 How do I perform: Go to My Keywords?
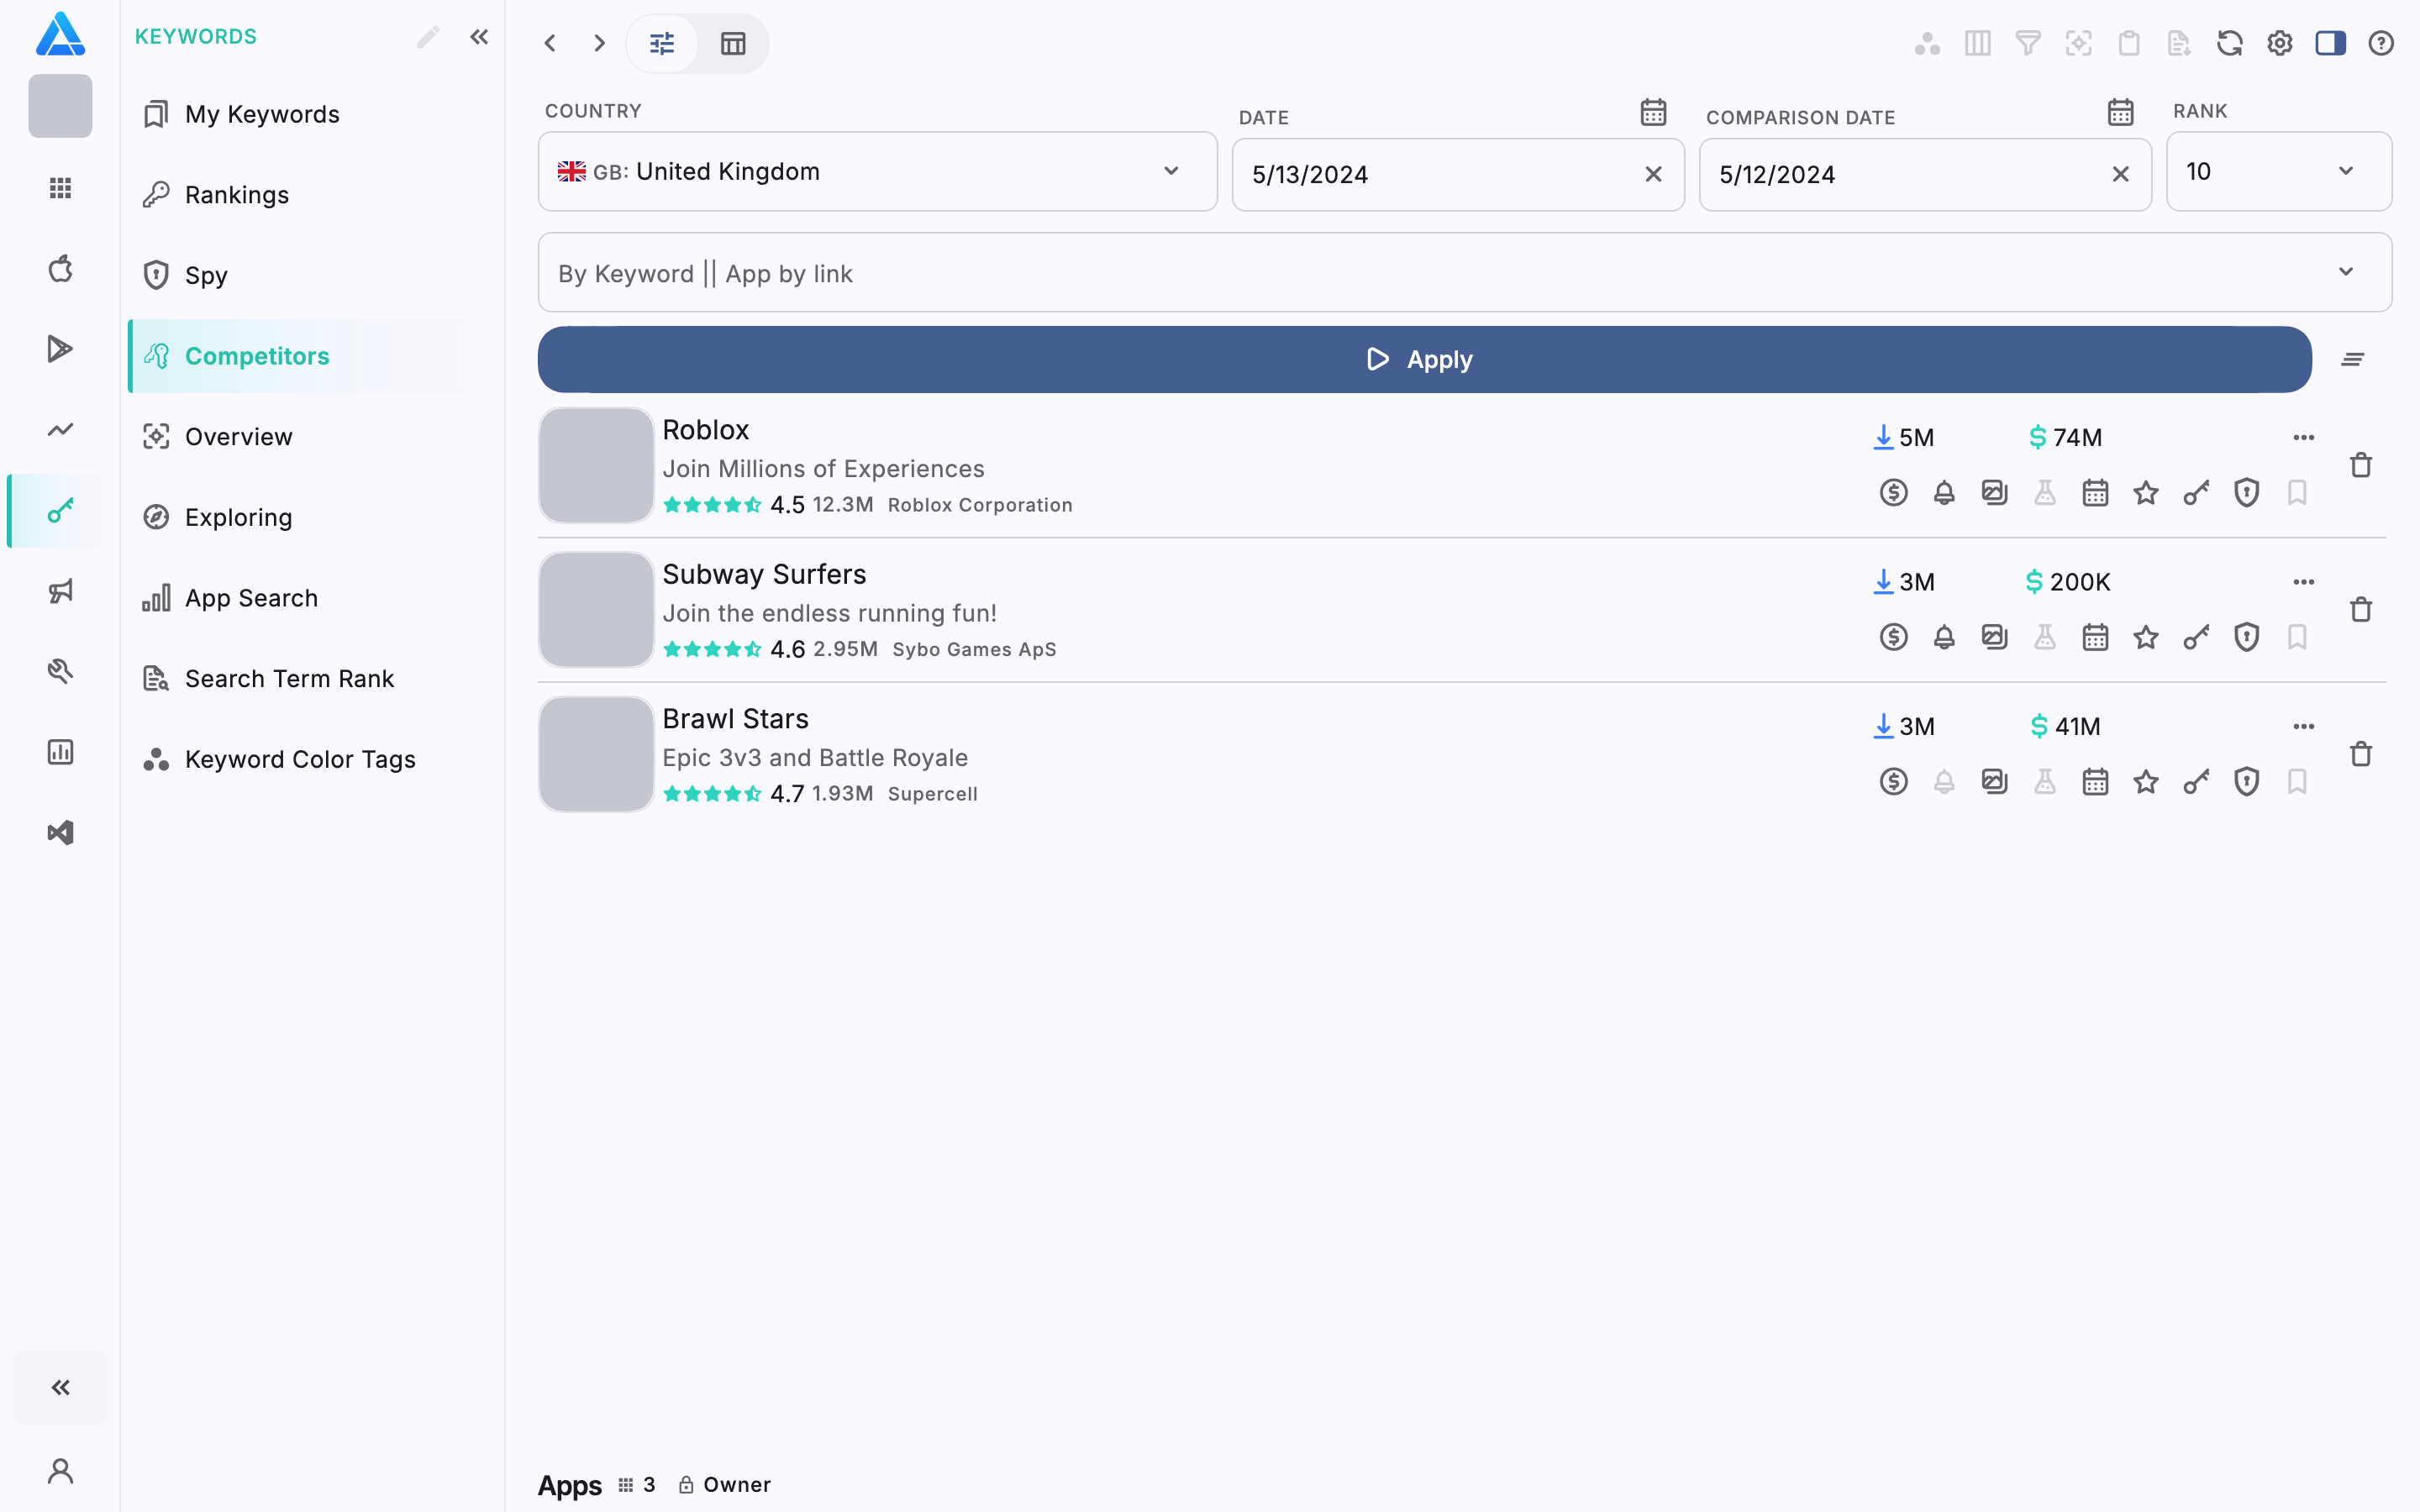tap(310, 114)
